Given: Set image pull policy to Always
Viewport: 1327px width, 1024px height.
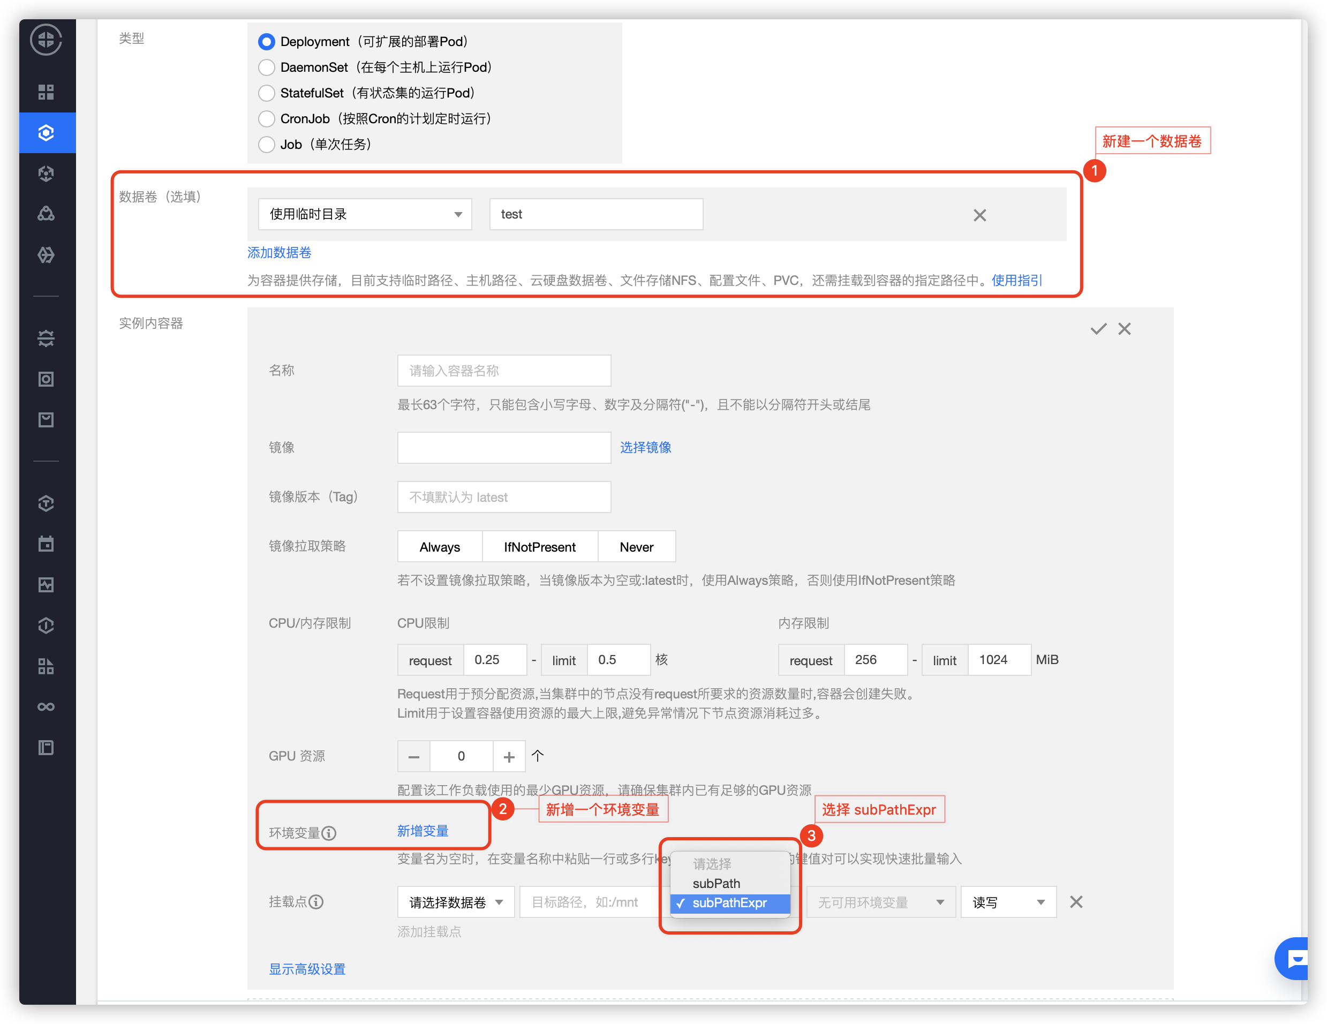Looking at the screenshot, I should click(x=440, y=547).
